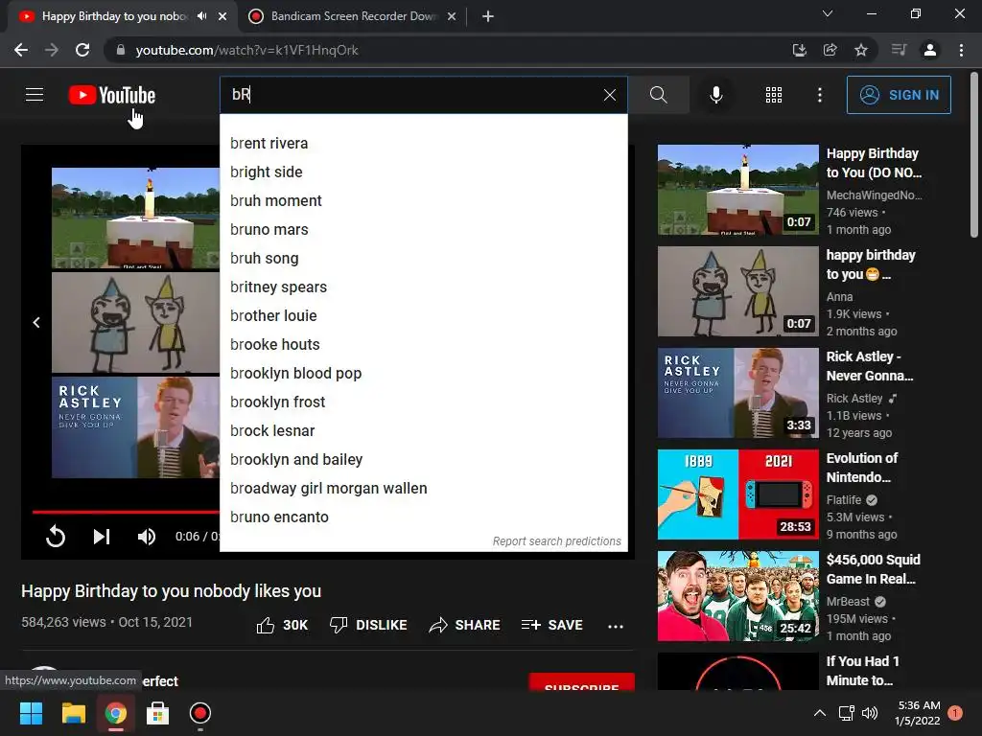Open the more actions ellipsis under video
Screen dimensions: 982x736
(x=616, y=627)
